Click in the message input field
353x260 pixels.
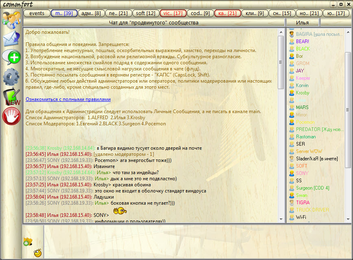pos(195,242)
